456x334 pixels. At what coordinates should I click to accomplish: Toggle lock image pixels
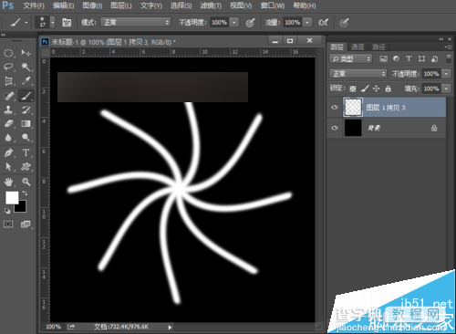click(x=365, y=89)
